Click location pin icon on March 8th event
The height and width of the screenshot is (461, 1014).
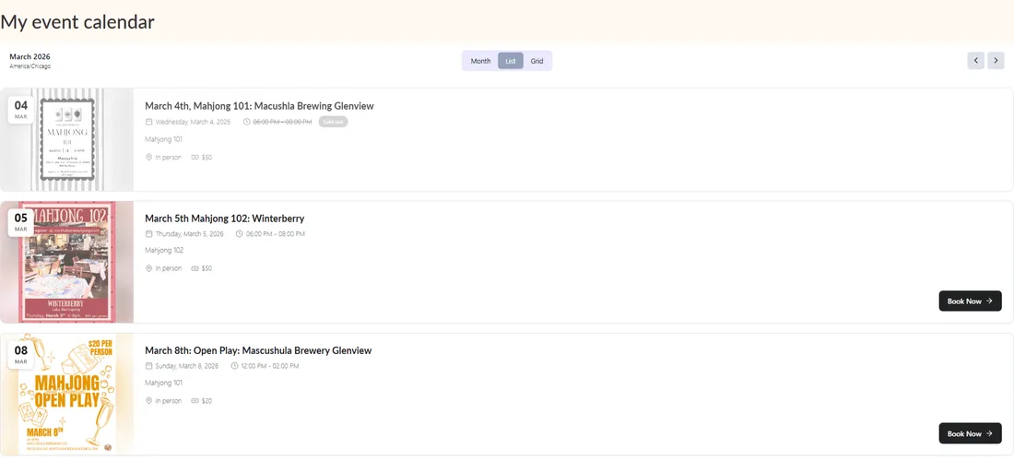pos(148,401)
